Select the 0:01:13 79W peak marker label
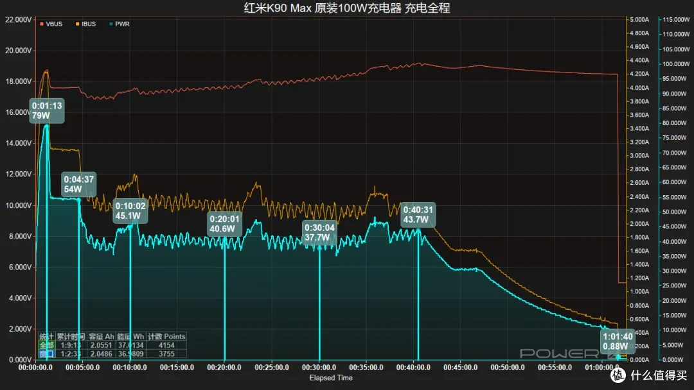Screen dimensions: 694x390 pyautogui.click(x=47, y=111)
